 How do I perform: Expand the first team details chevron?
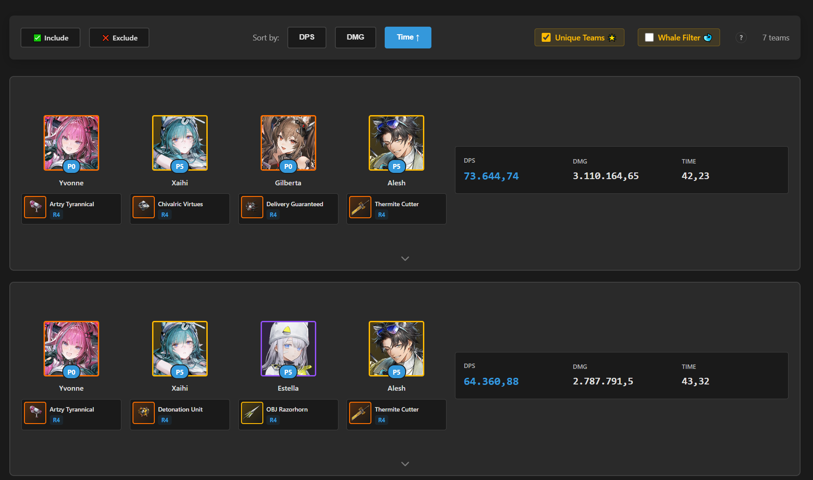405,258
